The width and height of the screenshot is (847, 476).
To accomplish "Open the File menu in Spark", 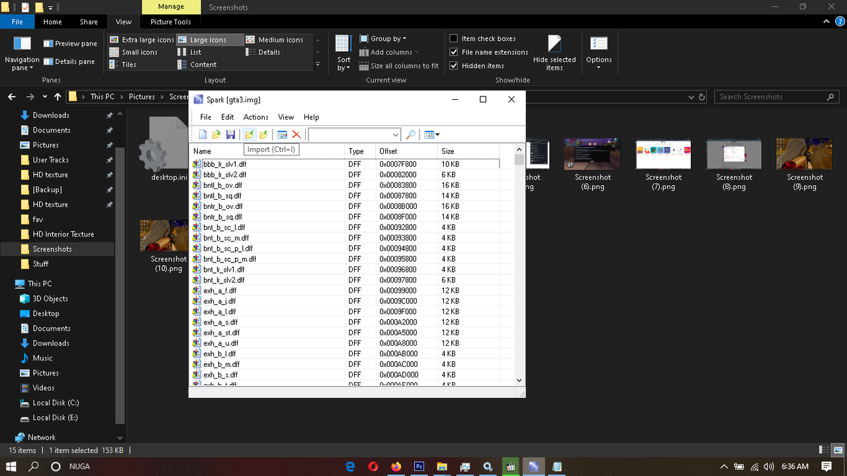I will pyautogui.click(x=206, y=117).
